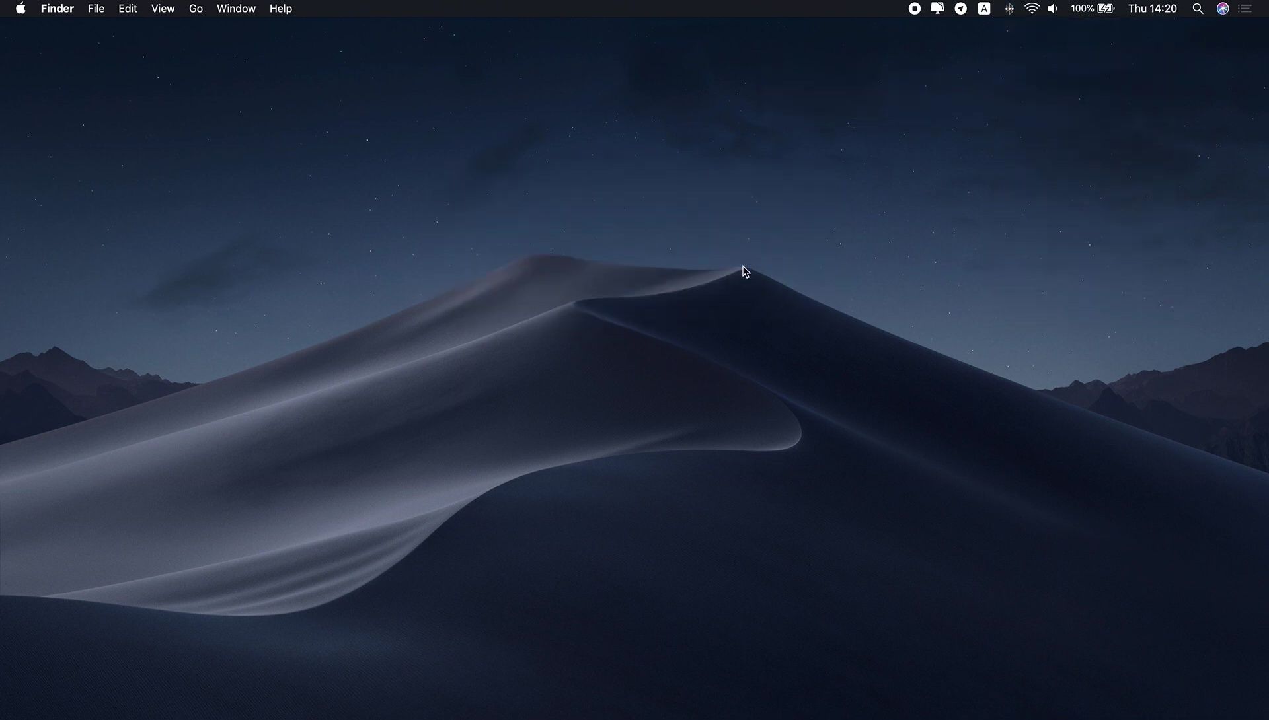
Task: Open Spotlight search magnifier
Action: (x=1198, y=9)
